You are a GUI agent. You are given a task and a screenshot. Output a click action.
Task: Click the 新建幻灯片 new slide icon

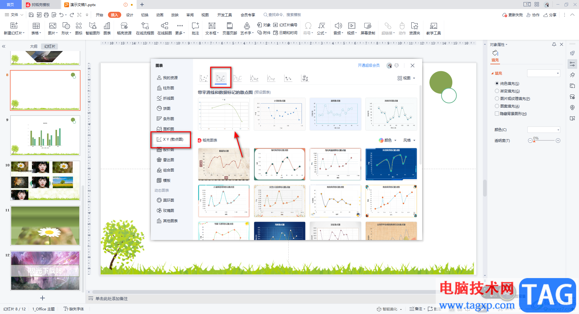click(x=14, y=26)
